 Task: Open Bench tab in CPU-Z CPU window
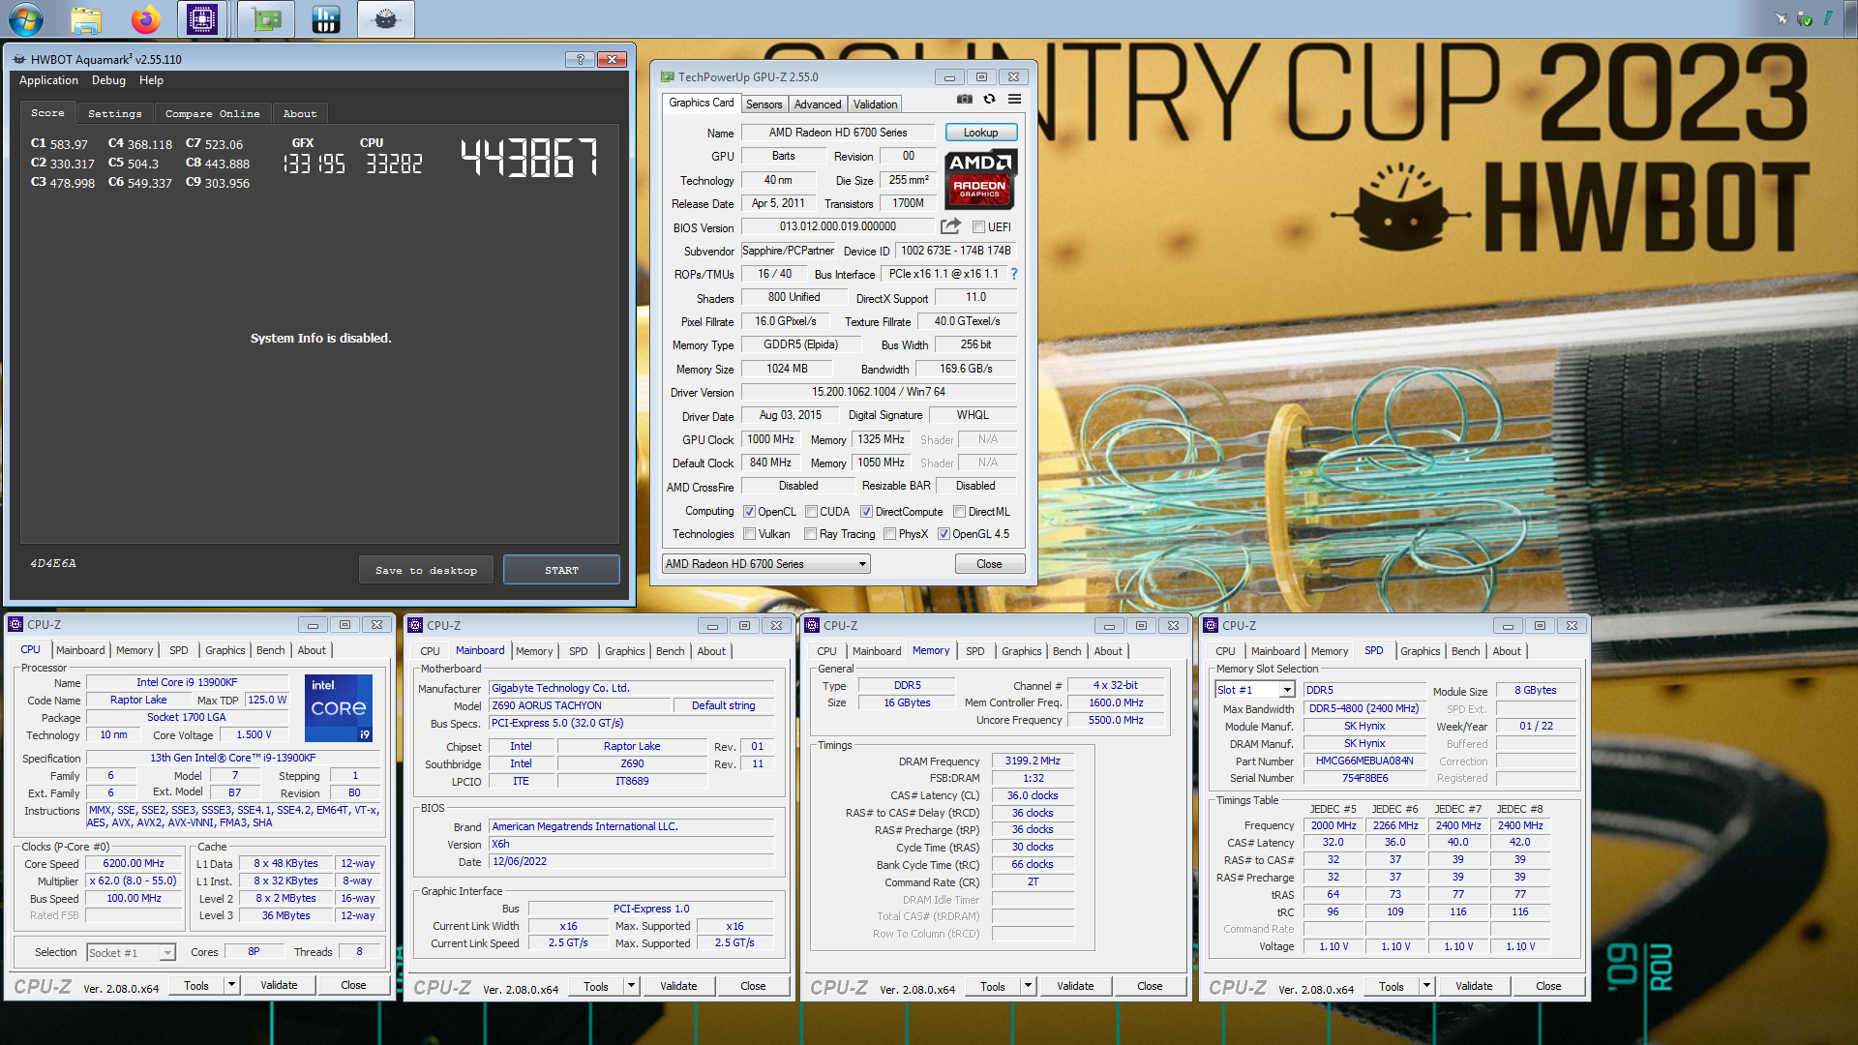coord(270,650)
